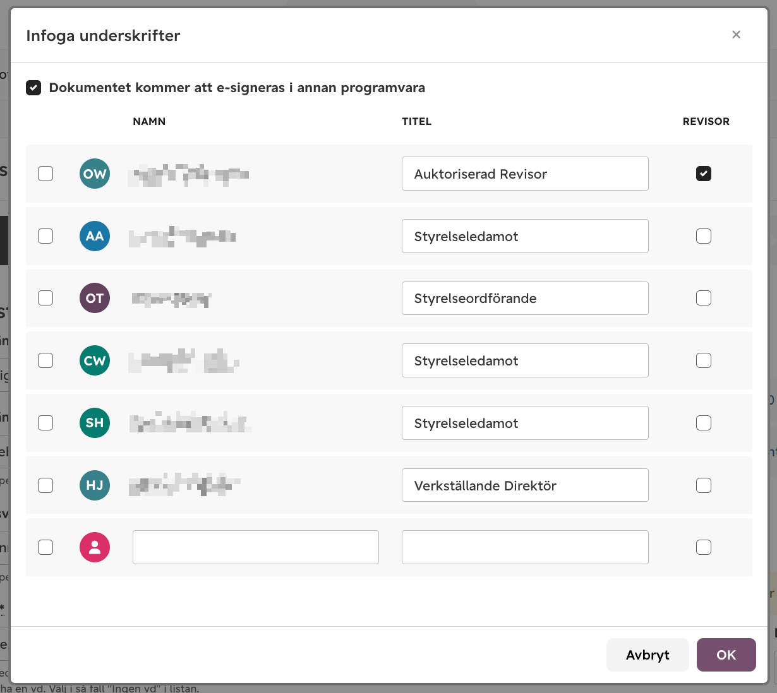Cancel with the Avbryt button
777x693 pixels.
pyautogui.click(x=647, y=654)
